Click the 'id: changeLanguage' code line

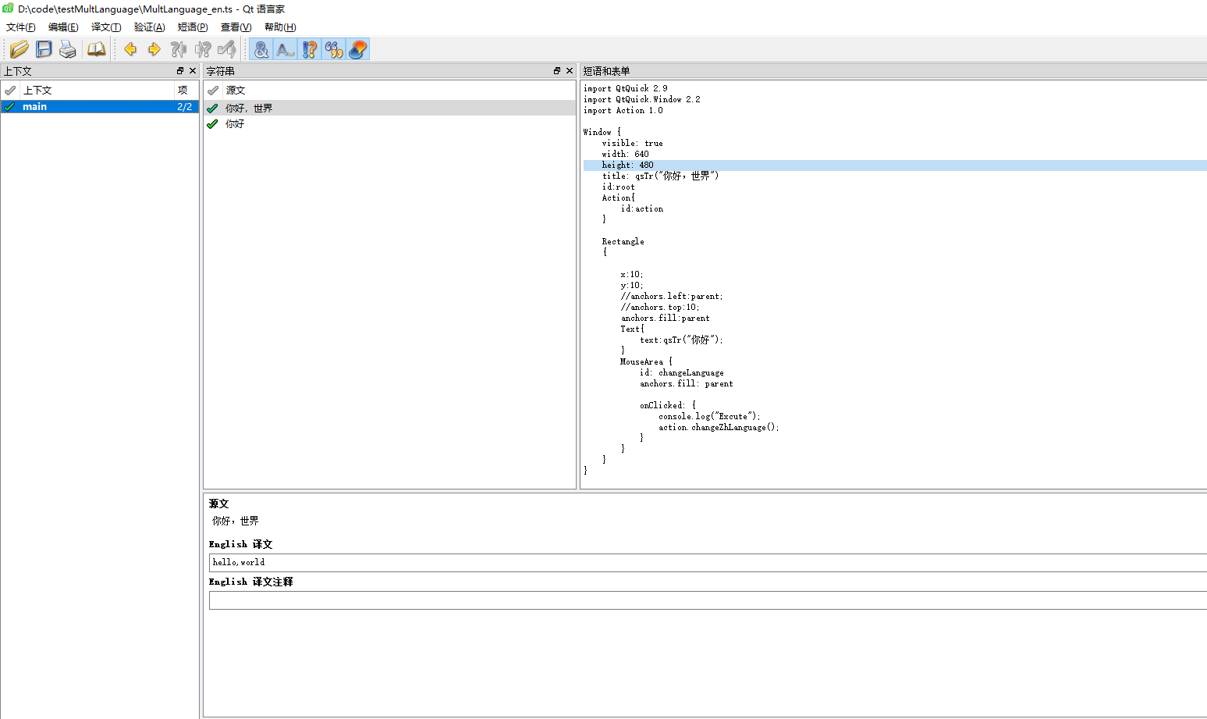point(682,373)
